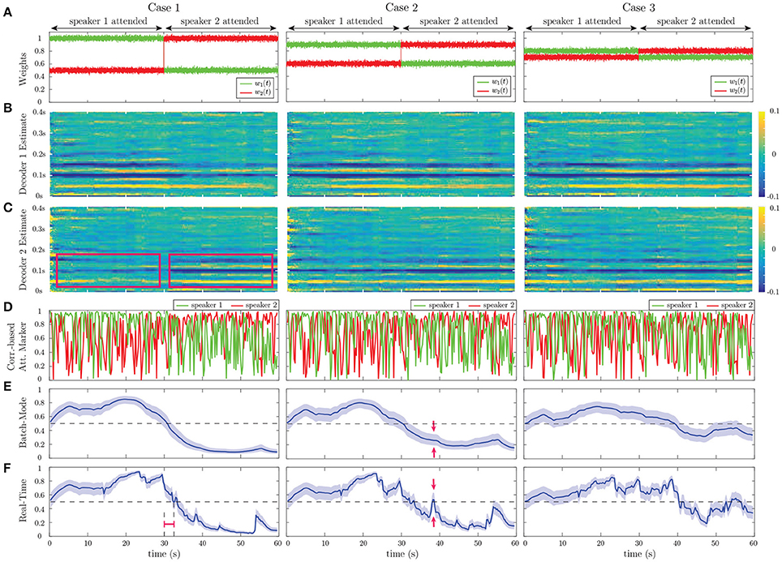Click the "Case 3" column title

click(638, 6)
